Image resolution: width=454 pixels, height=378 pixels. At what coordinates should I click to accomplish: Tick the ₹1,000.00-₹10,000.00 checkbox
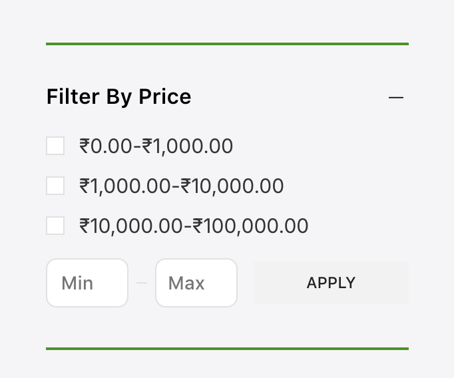55,186
